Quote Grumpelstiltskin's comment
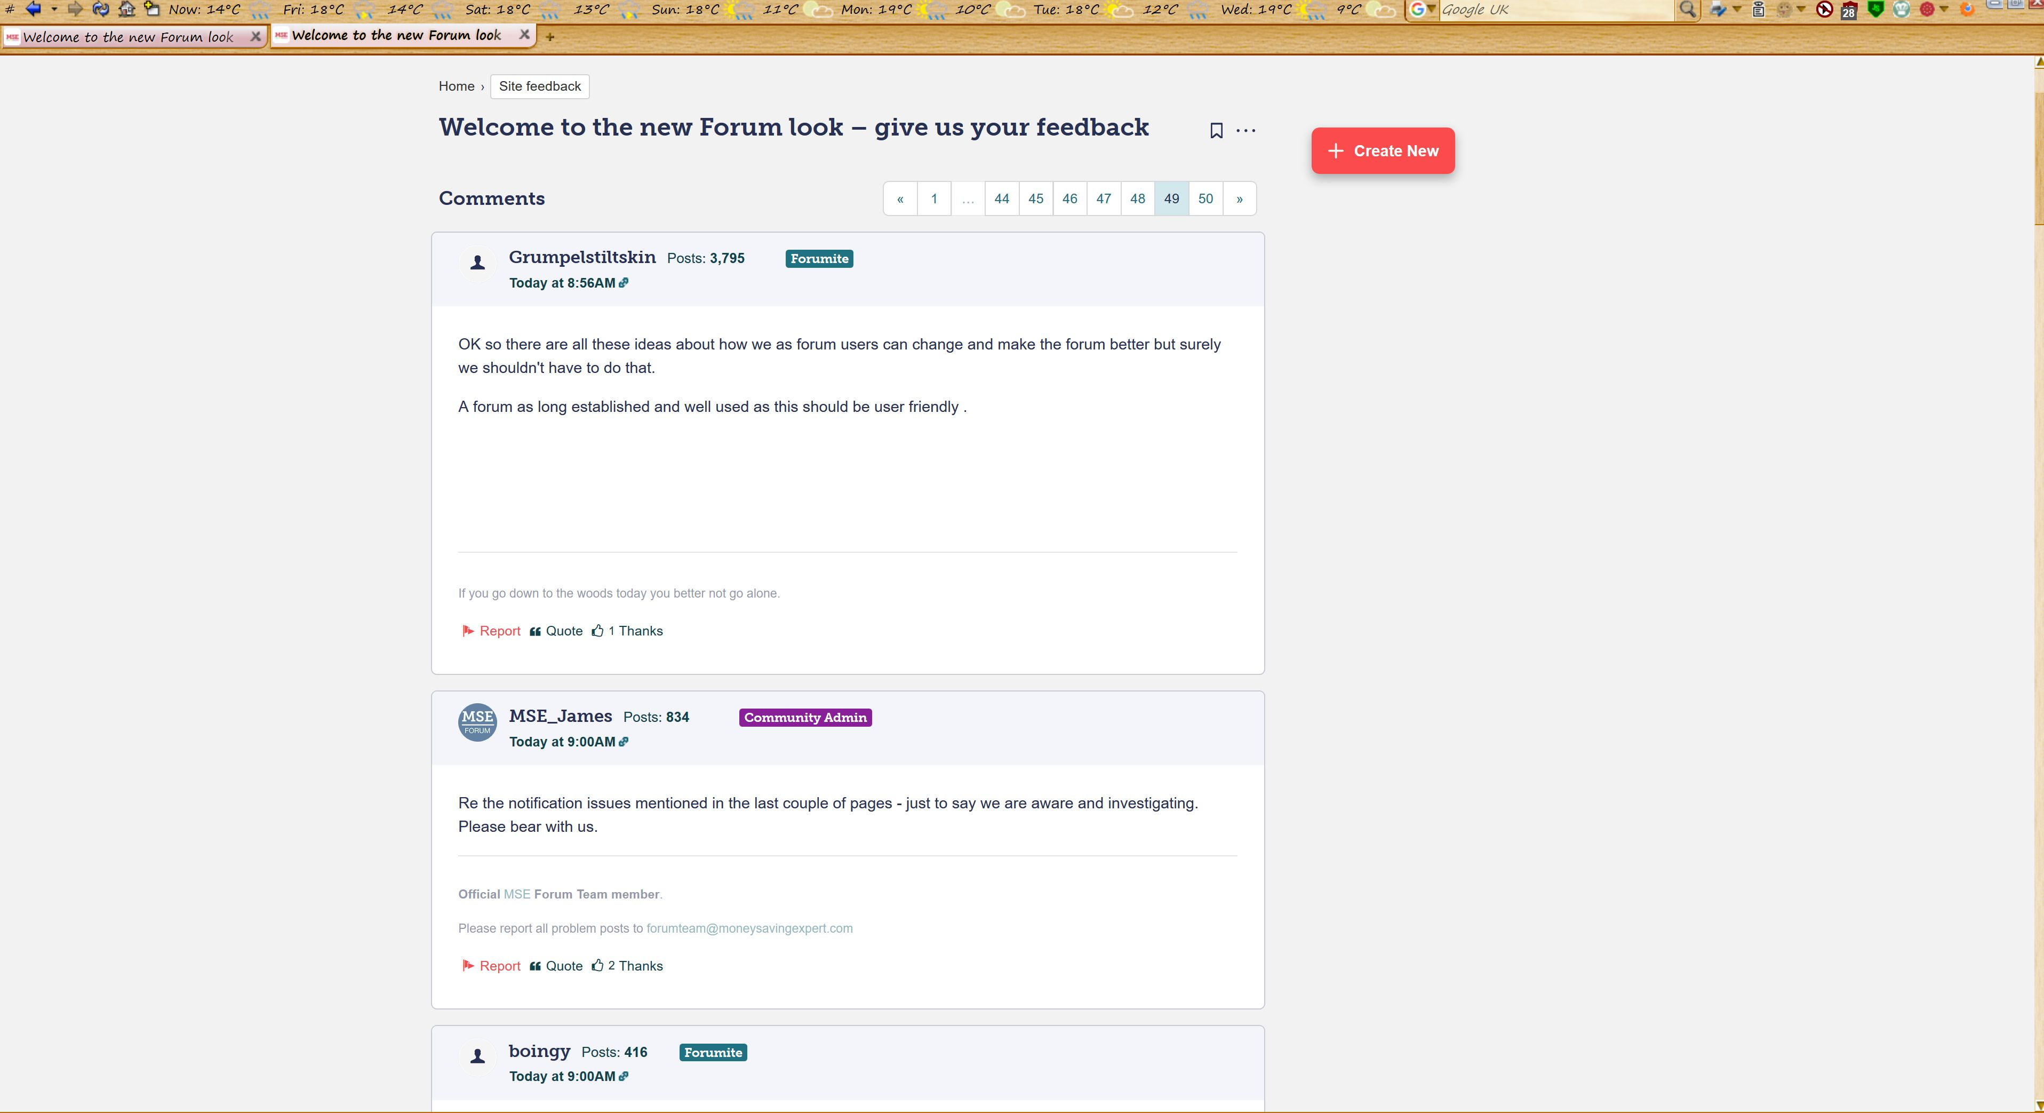 coord(556,631)
